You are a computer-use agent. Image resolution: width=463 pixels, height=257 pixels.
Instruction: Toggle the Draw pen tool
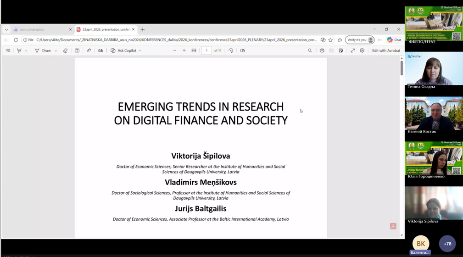pyautogui.click(x=43, y=50)
